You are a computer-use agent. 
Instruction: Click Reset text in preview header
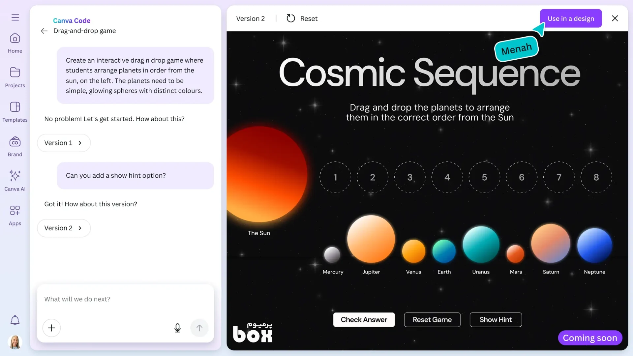(309, 19)
